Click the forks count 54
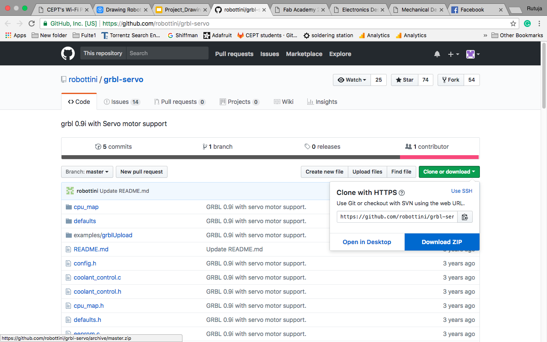The width and height of the screenshot is (547, 342). (x=472, y=80)
